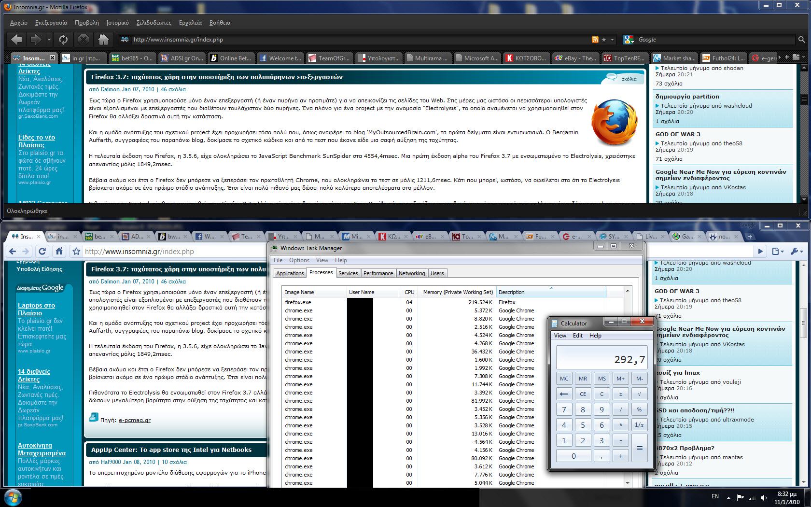Select the firefox.exe process row
This screenshot has width=811, height=507.
click(x=452, y=302)
